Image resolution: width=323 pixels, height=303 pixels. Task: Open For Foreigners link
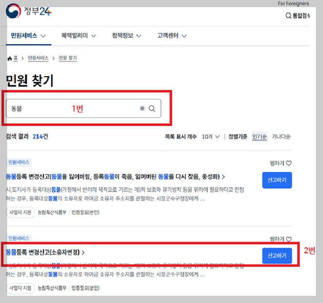coord(293,3)
